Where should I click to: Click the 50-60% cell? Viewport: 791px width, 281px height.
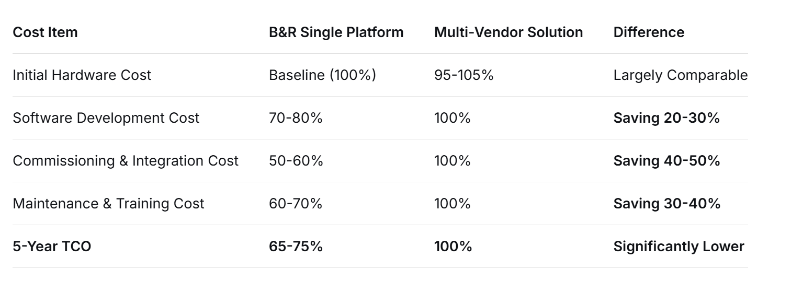pos(296,161)
